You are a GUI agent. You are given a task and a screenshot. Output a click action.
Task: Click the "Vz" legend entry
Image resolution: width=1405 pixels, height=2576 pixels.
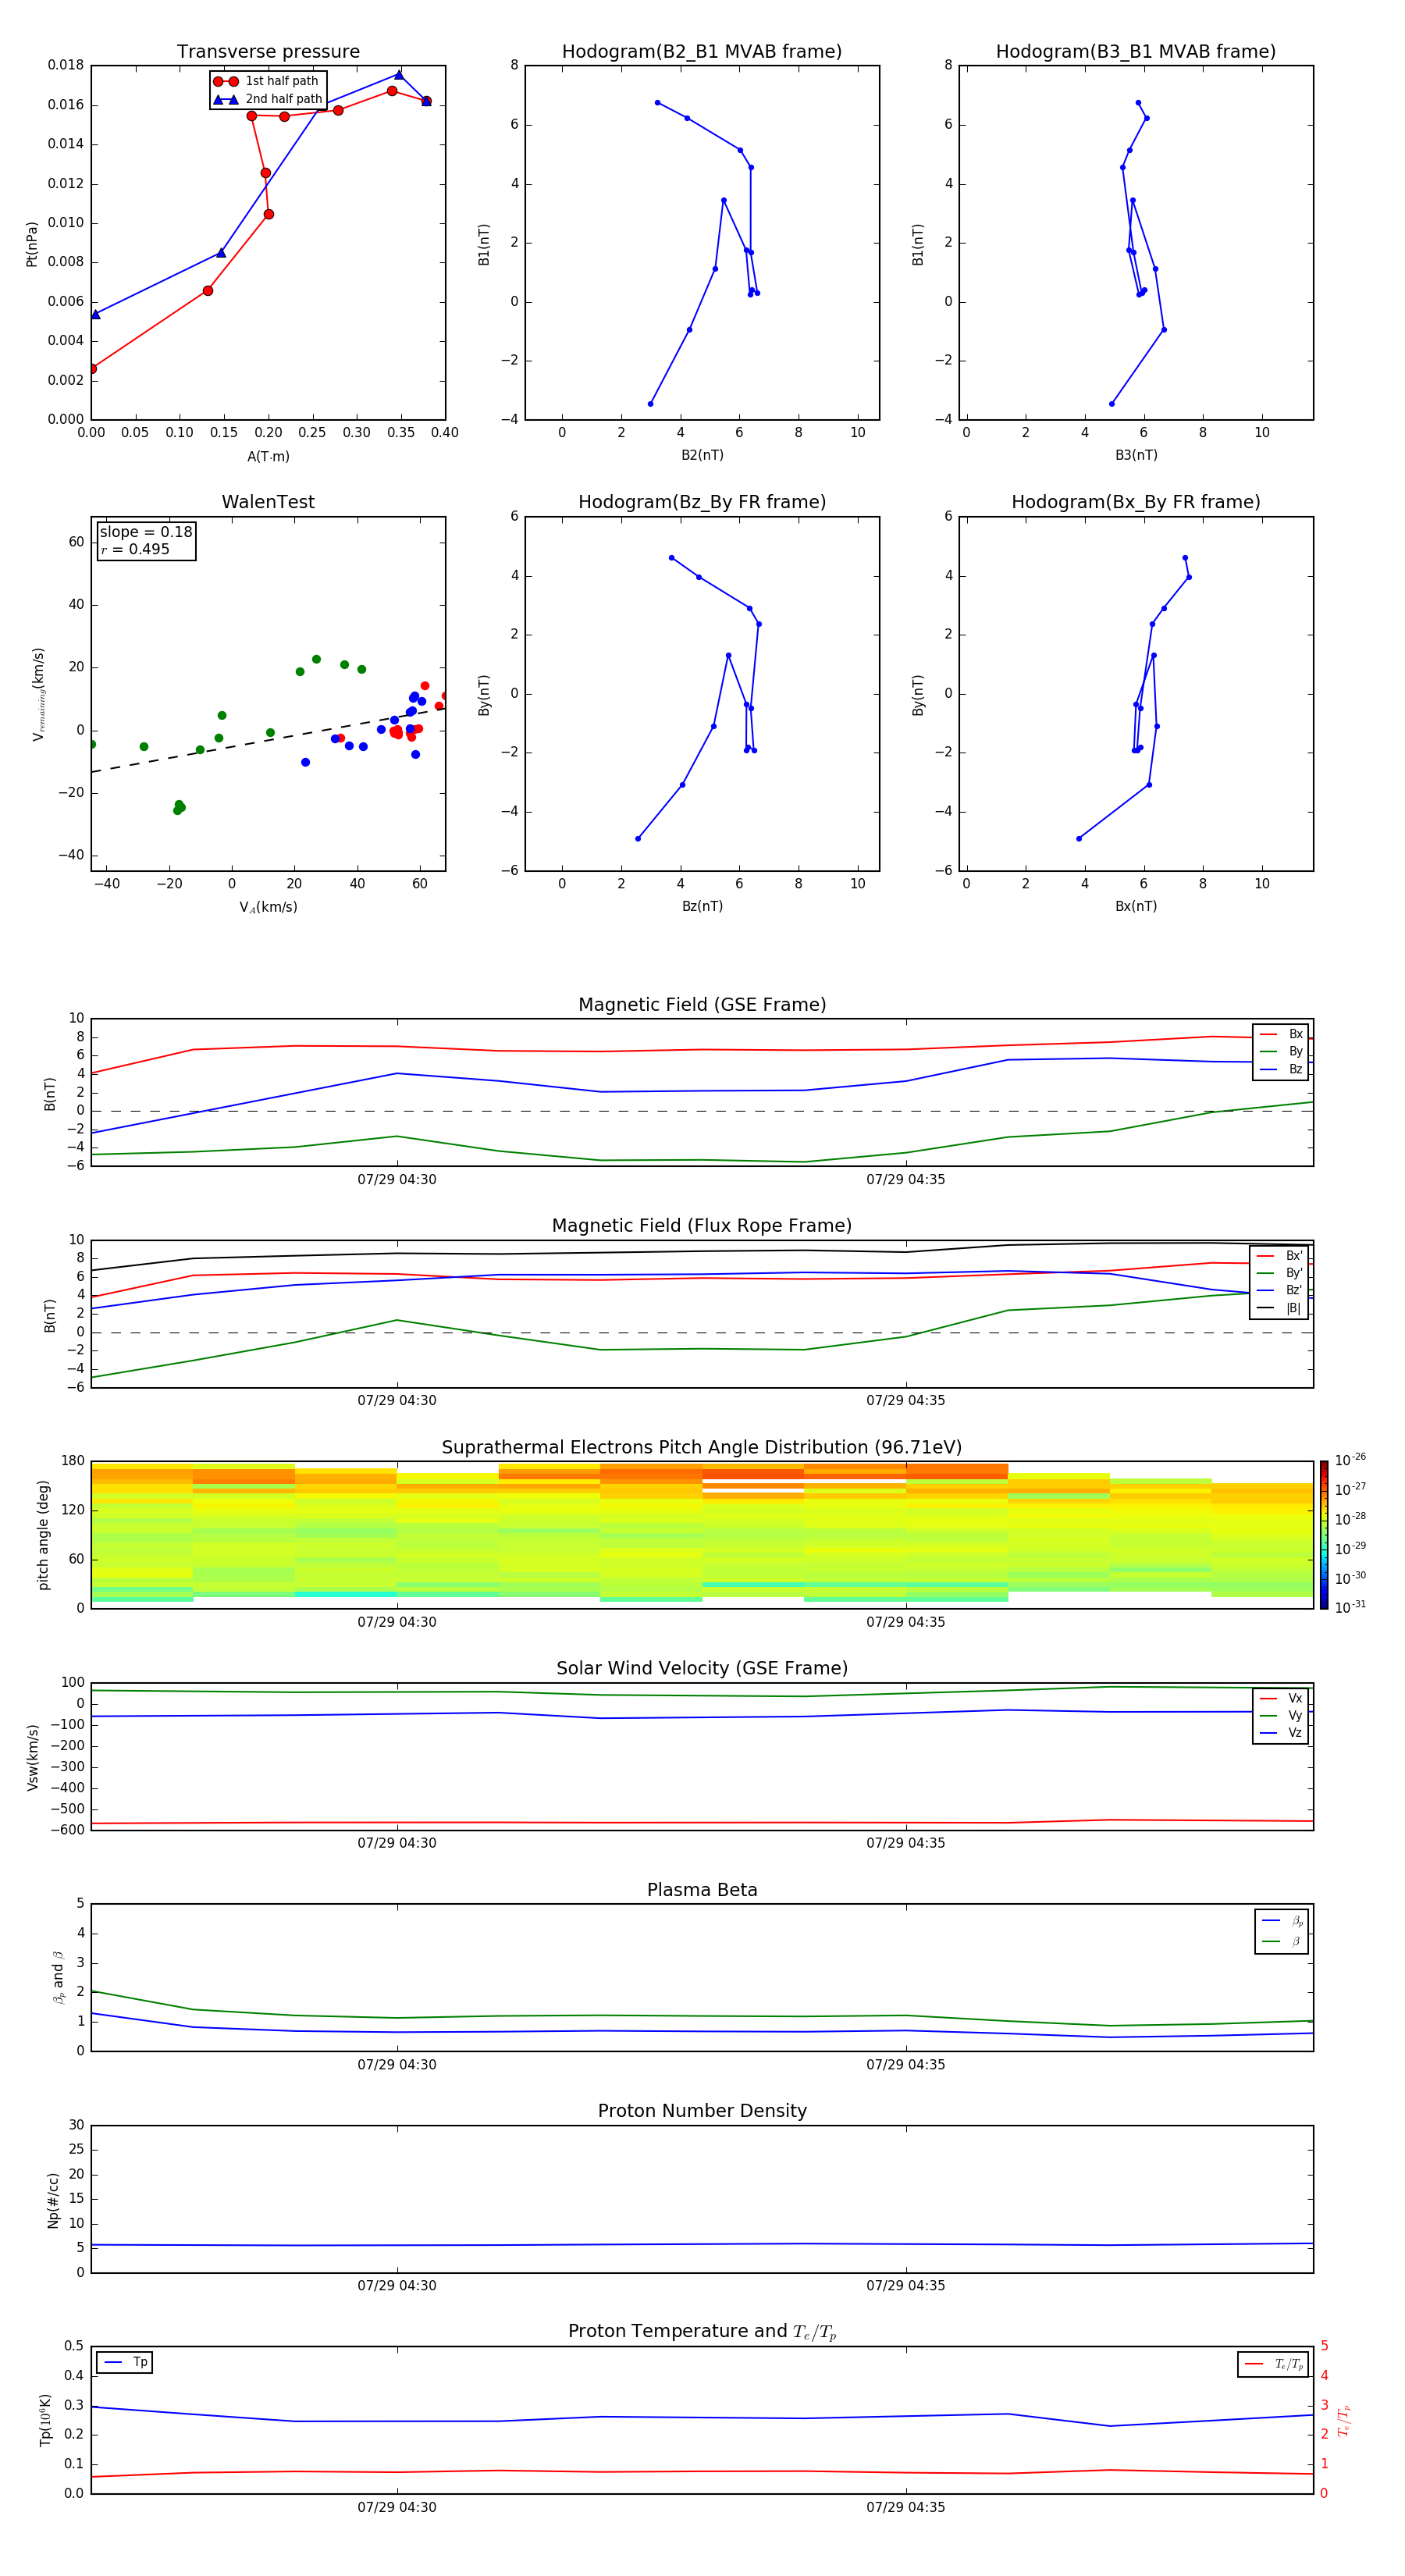point(1281,1733)
